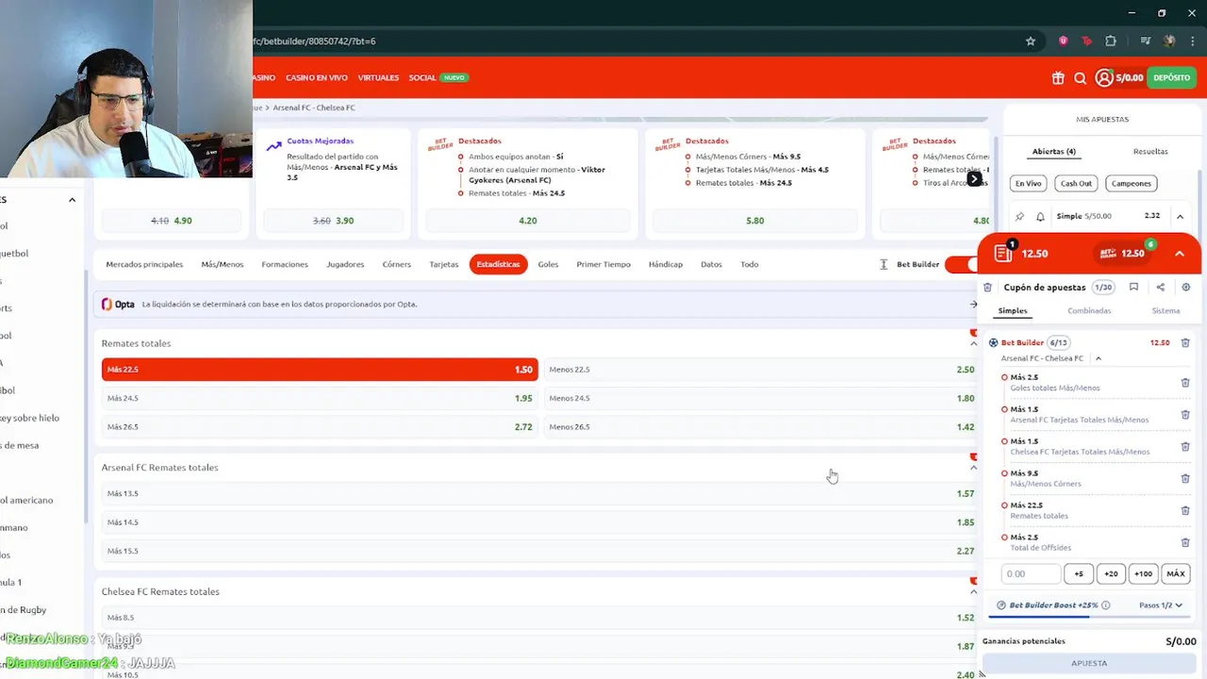Screen dimensions: 1207x679
Task: Bookmark this page with the star icon
Action: coord(1031,41)
